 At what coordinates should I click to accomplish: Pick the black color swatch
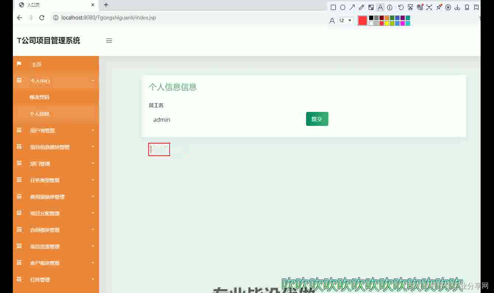coord(371,18)
